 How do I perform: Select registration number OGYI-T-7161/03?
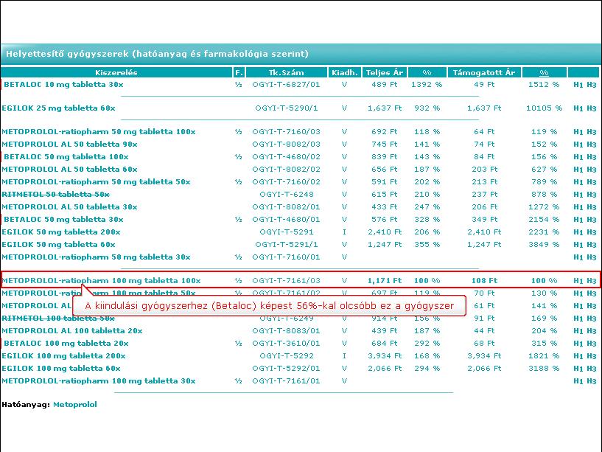(x=286, y=281)
